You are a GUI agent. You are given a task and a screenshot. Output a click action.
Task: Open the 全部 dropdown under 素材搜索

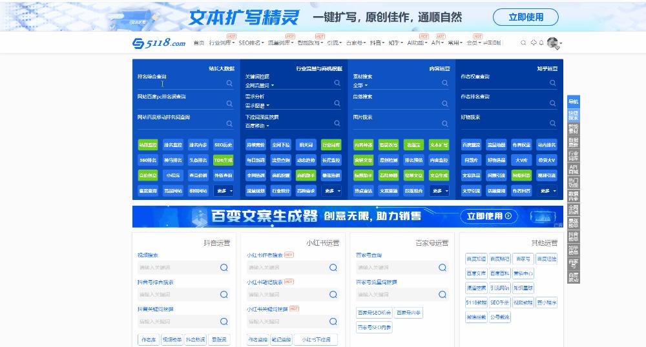click(x=360, y=86)
